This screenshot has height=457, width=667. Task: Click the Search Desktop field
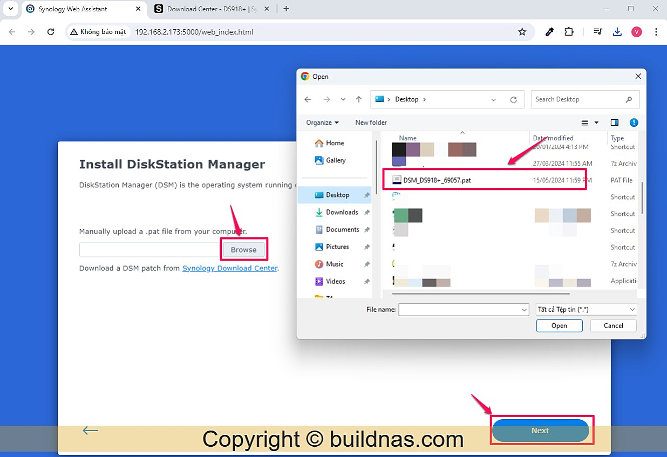tap(586, 99)
